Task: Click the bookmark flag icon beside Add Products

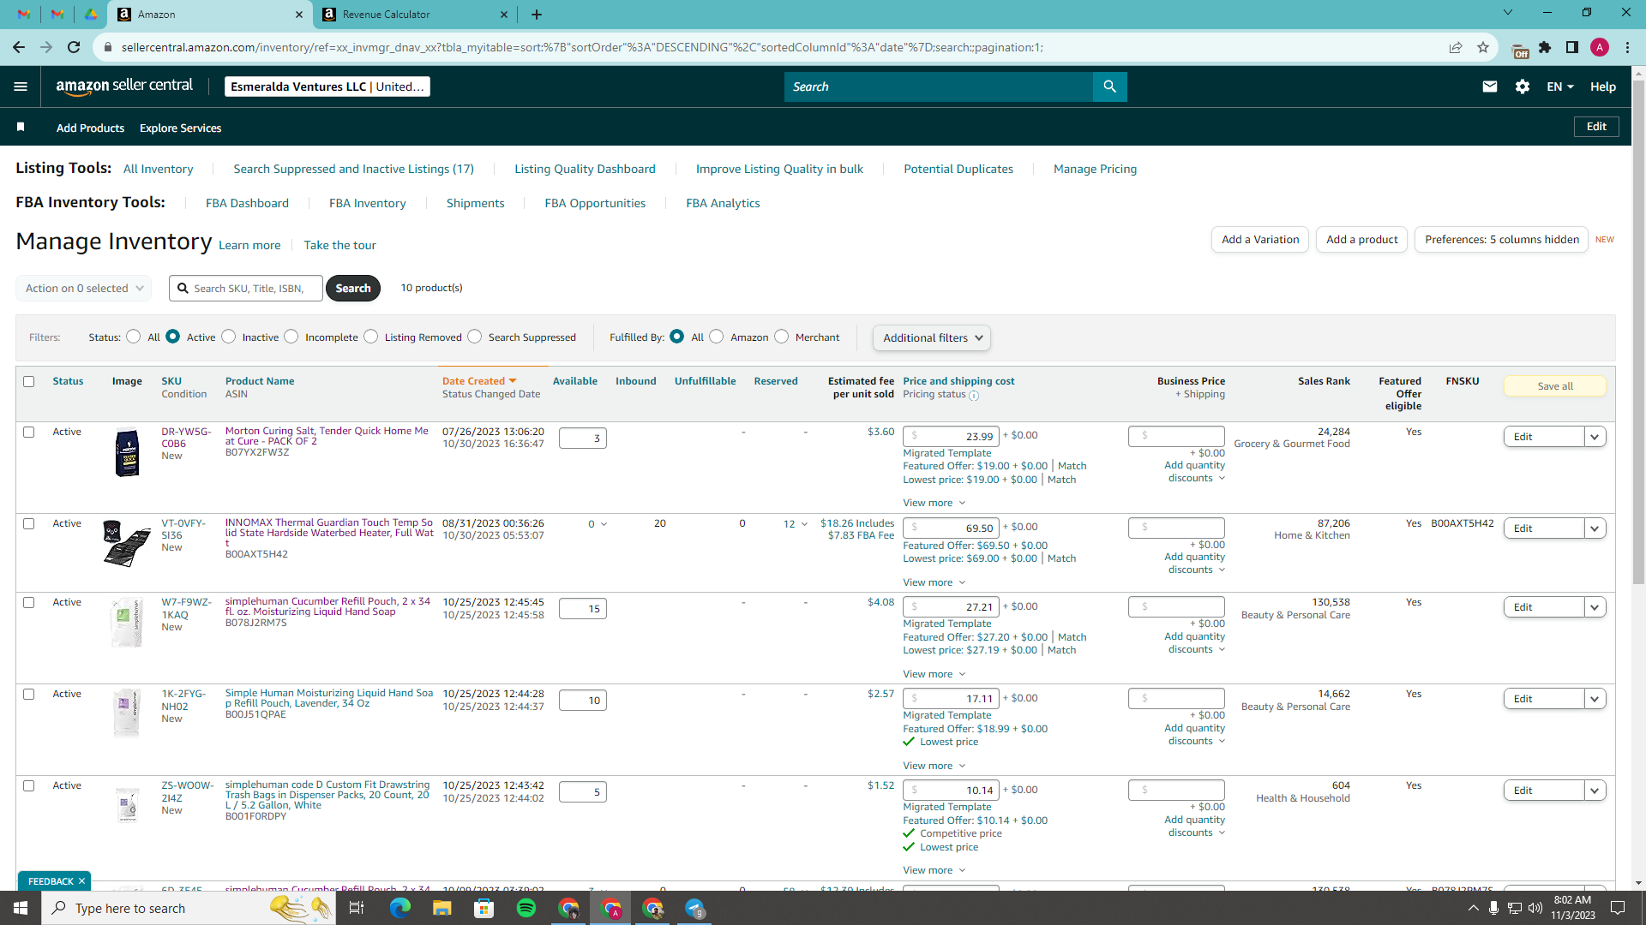Action: pyautogui.click(x=21, y=127)
